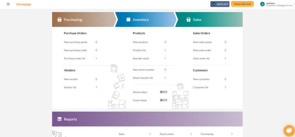Open the Purchase order list chevron arrow
Screen dimensions: 295x137
click(x=96, y=58)
